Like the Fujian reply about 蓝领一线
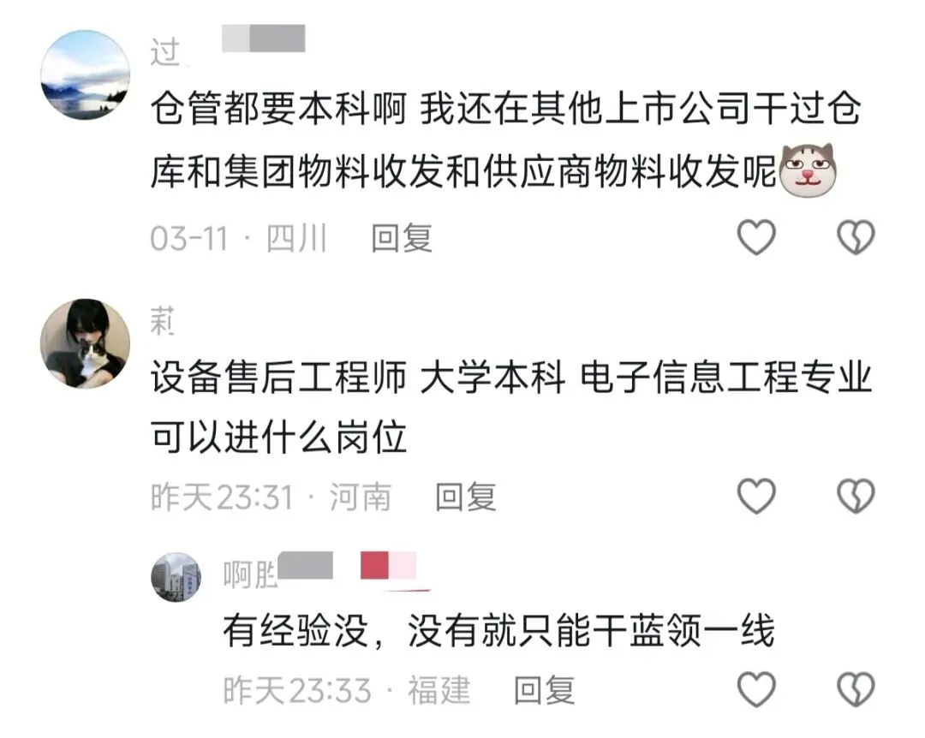Viewport: 925px width, 738px height. point(756,689)
